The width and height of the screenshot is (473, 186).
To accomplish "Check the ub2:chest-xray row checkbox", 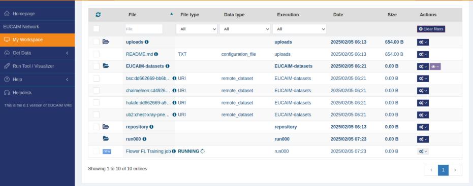I will click(96, 115).
